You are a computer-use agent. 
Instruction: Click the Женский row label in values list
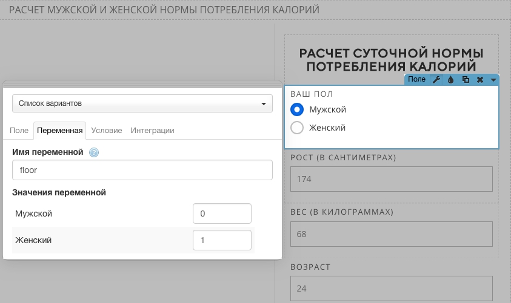[x=33, y=240]
